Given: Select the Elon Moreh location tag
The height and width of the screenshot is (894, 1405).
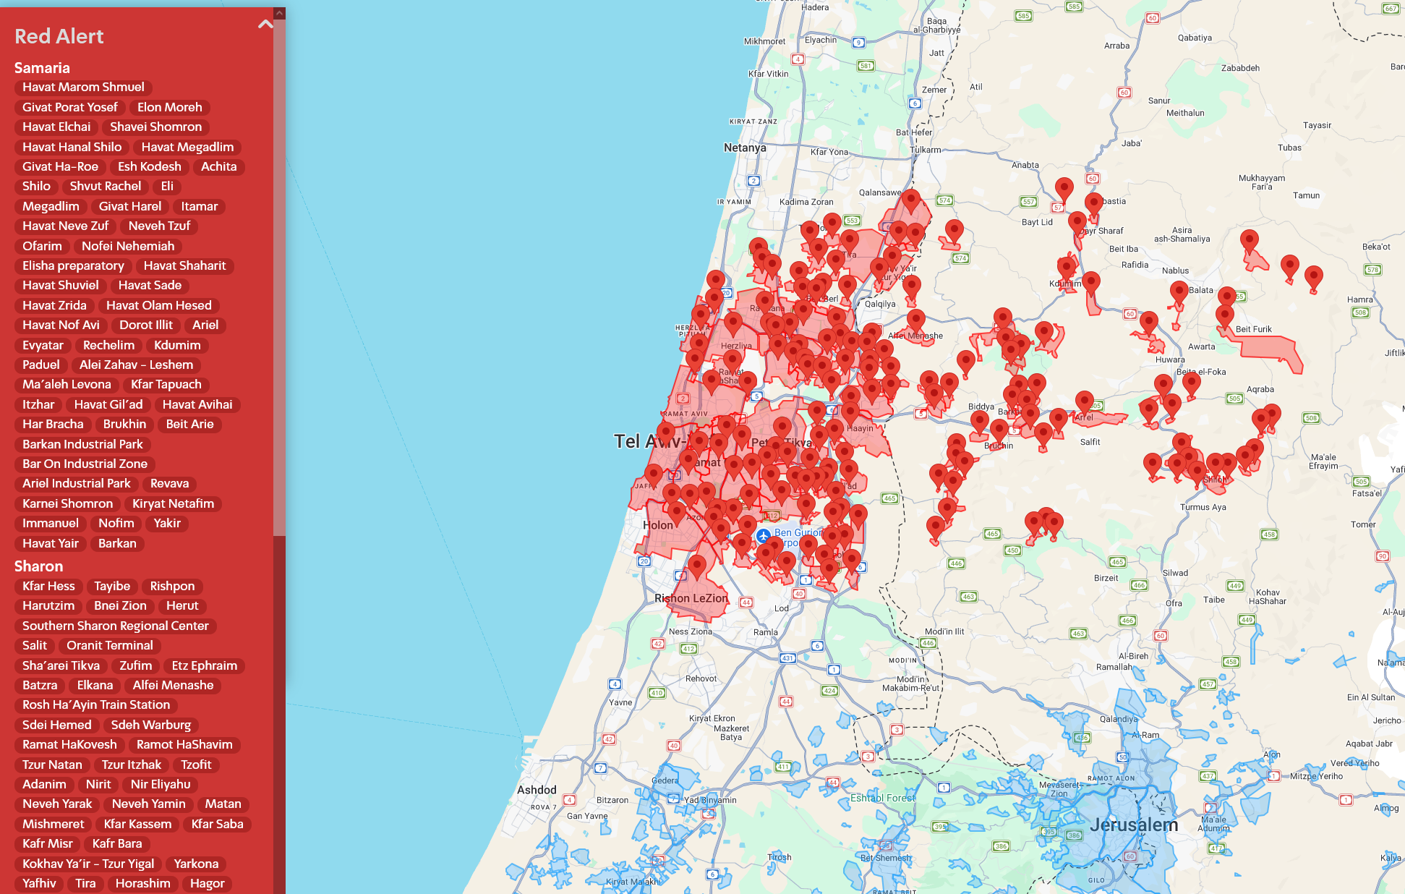Looking at the screenshot, I should click(x=169, y=107).
